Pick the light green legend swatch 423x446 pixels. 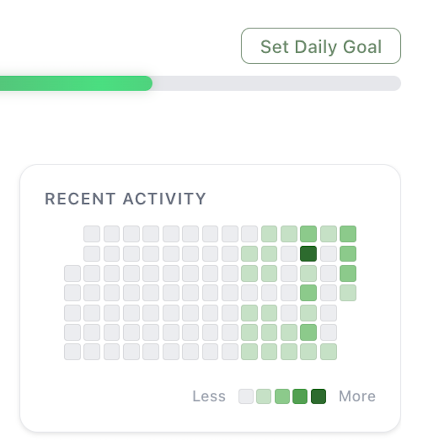264,396
